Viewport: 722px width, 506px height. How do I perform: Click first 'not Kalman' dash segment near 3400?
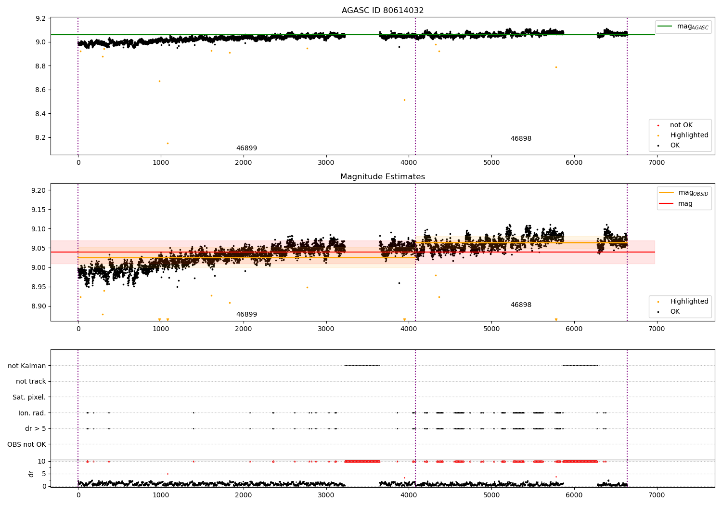click(x=362, y=365)
